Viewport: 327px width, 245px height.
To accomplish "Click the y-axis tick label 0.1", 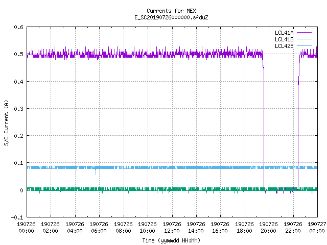I will coord(18,163).
